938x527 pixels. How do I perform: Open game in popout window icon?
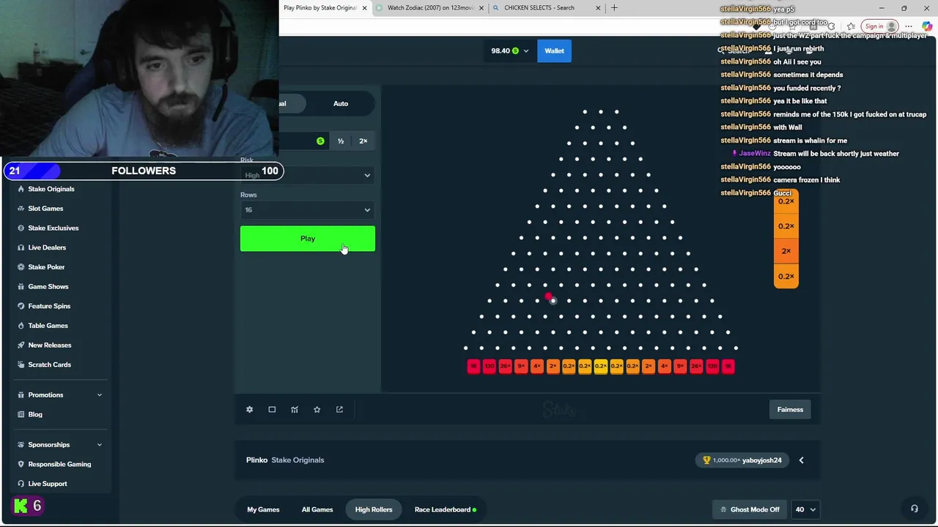click(339, 409)
